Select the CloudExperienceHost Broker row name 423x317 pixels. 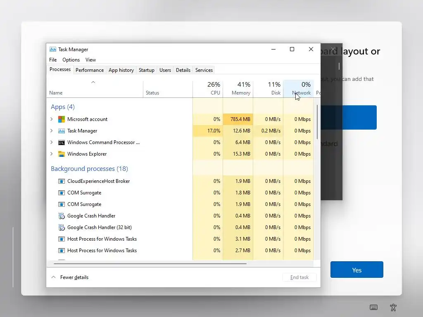click(x=98, y=181)
